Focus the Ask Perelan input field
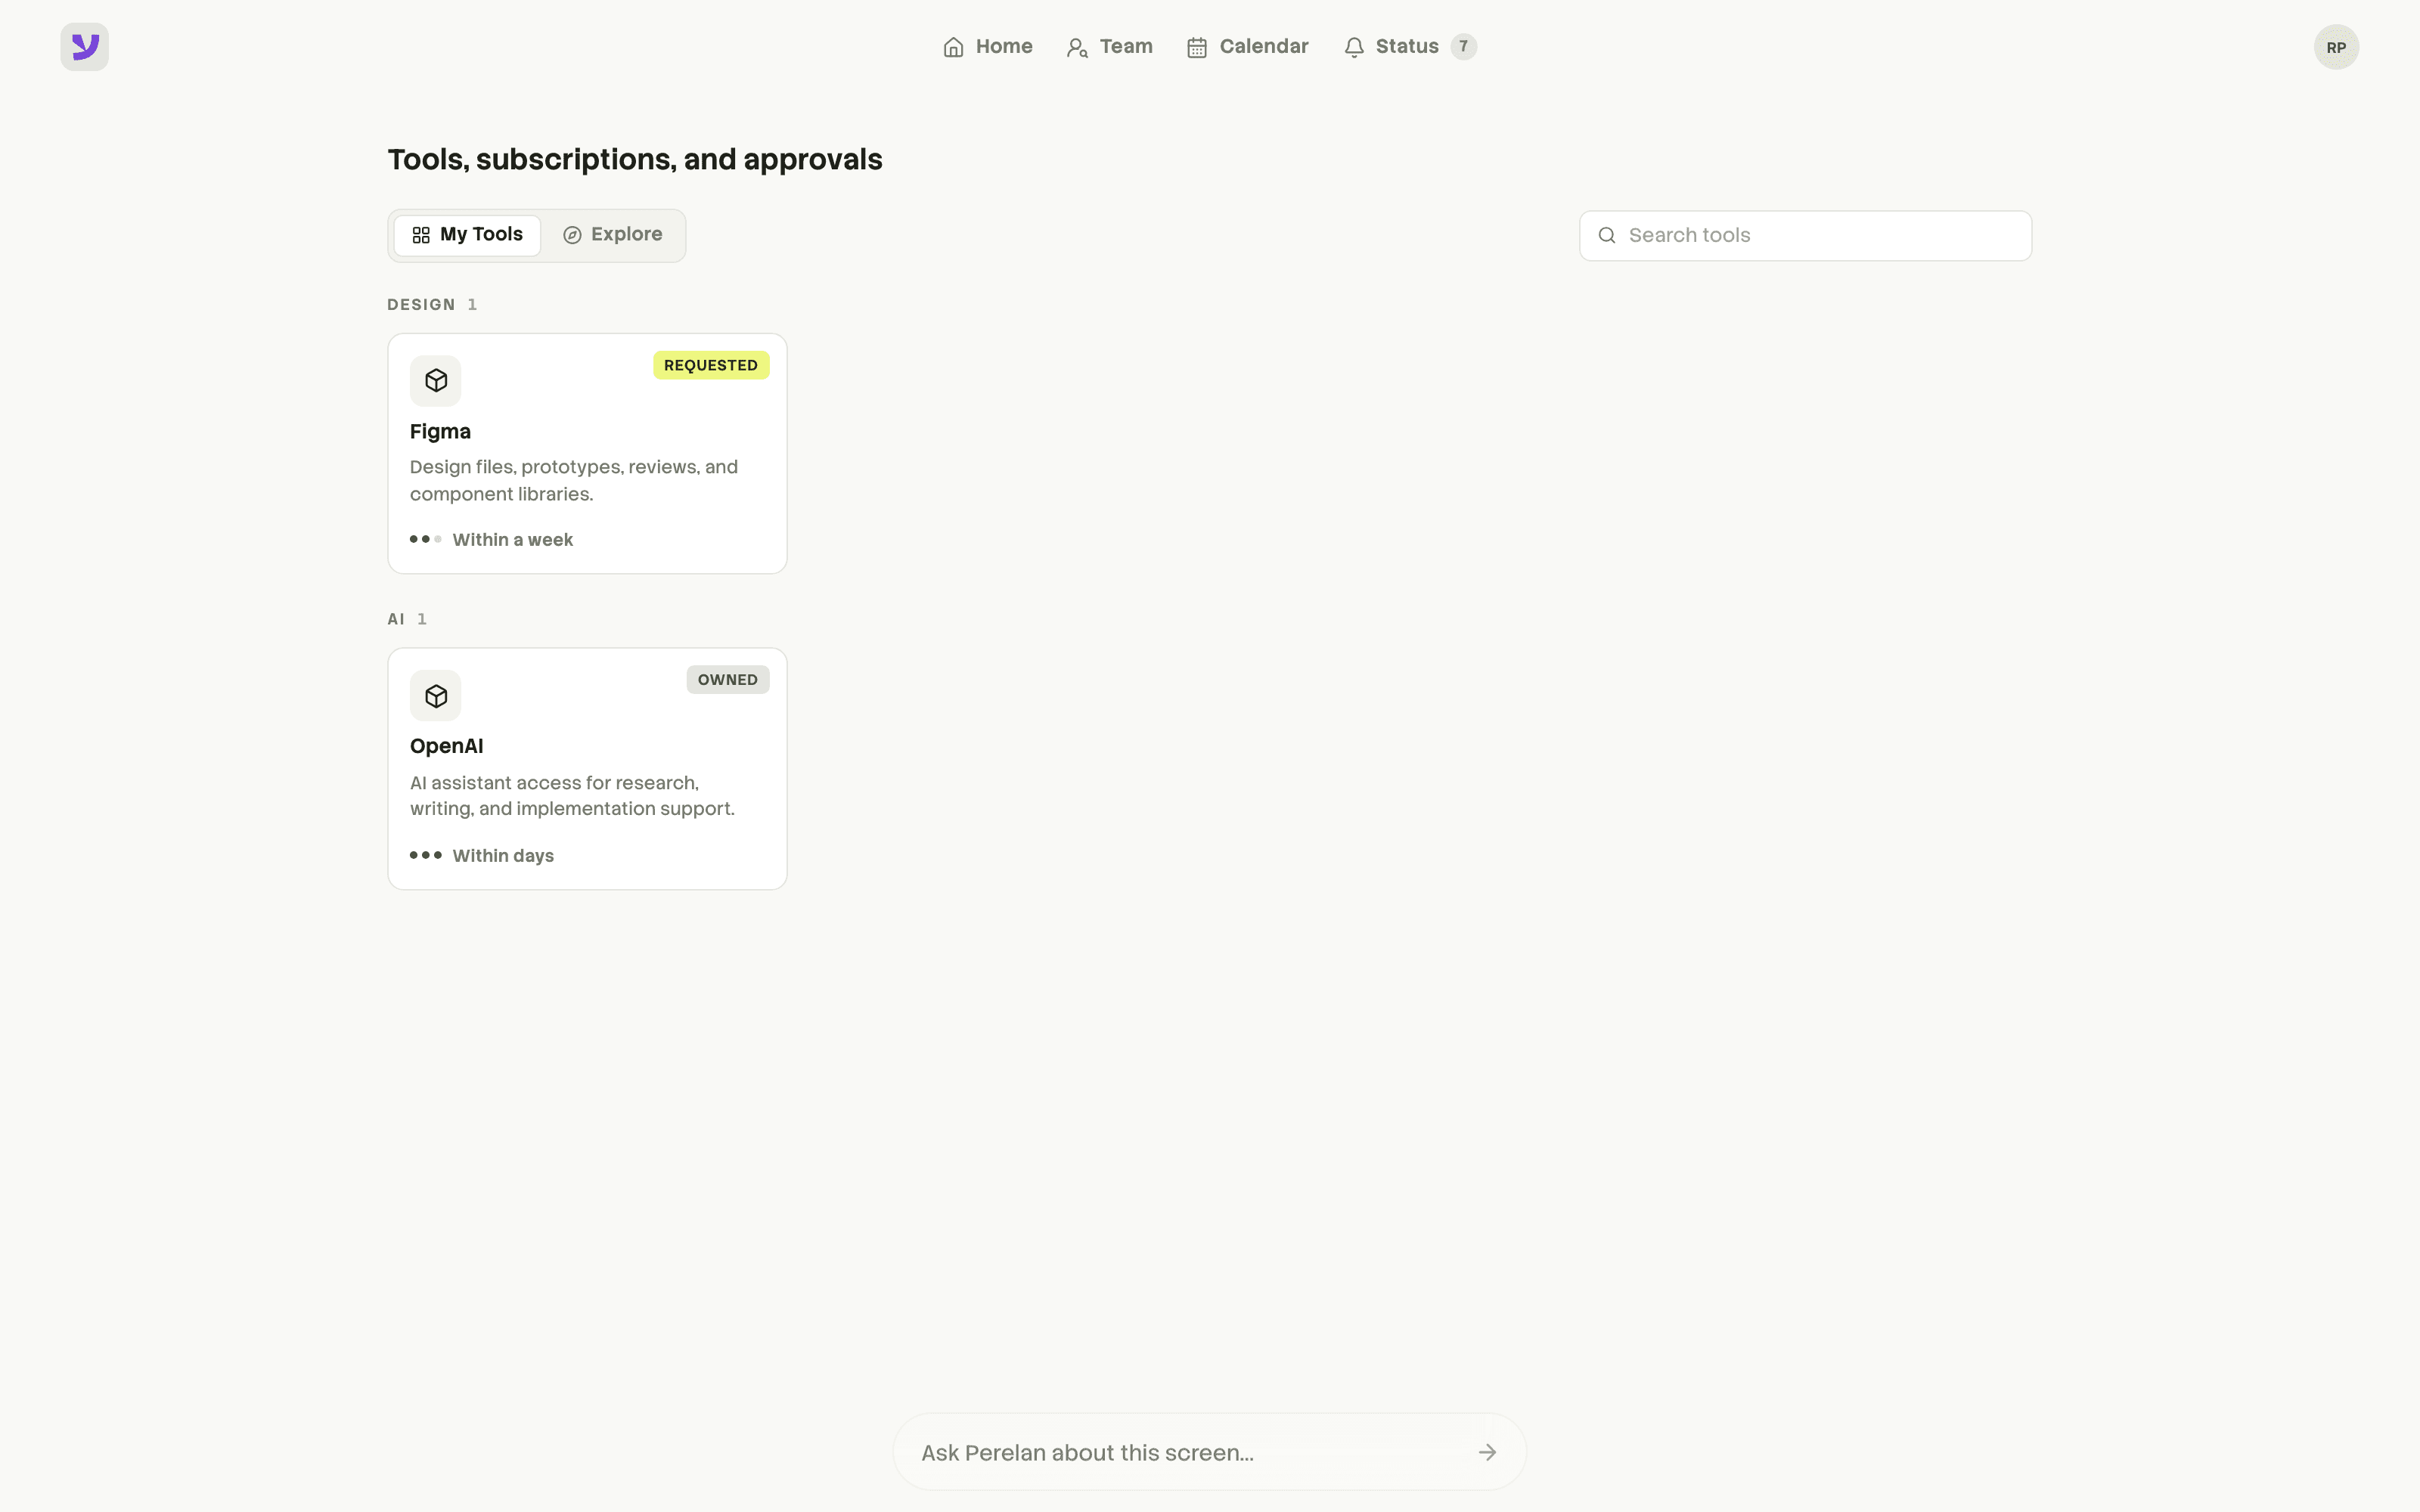 (1210, 1452)
